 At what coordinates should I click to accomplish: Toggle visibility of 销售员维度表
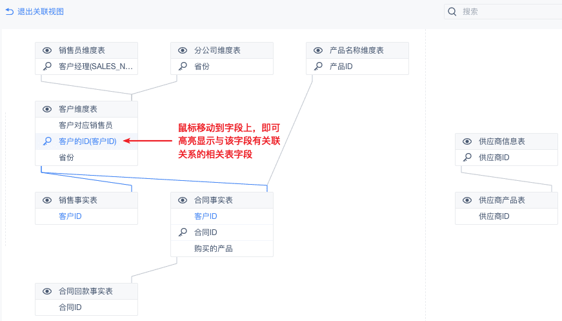pyautogui.click(x=47, y=50)
